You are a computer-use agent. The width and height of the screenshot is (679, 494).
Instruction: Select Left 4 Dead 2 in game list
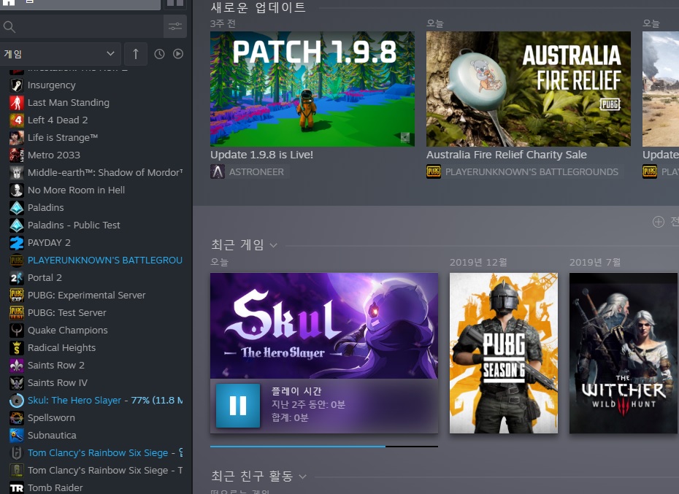58,120
